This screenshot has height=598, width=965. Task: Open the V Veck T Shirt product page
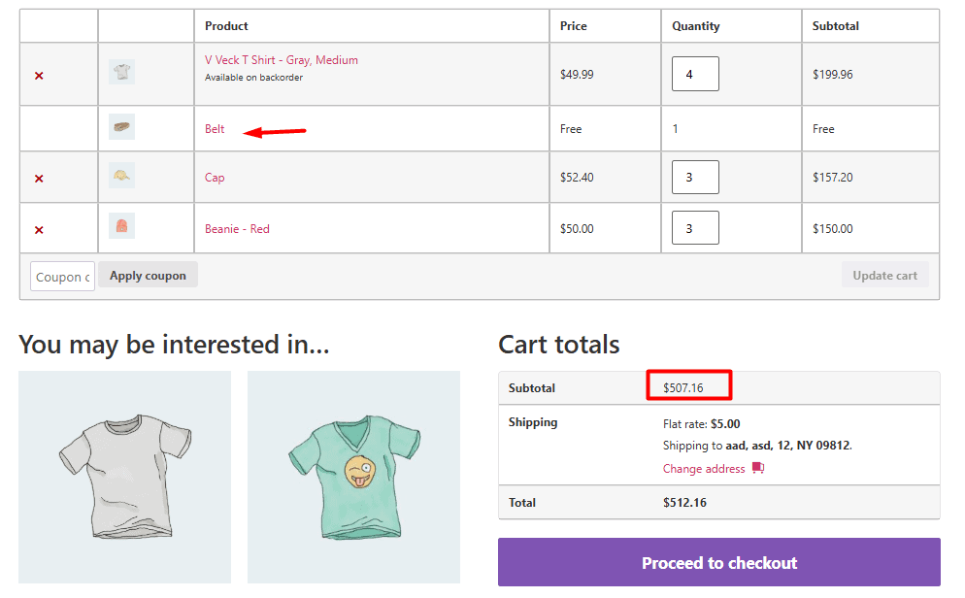(x=279, y=59)
